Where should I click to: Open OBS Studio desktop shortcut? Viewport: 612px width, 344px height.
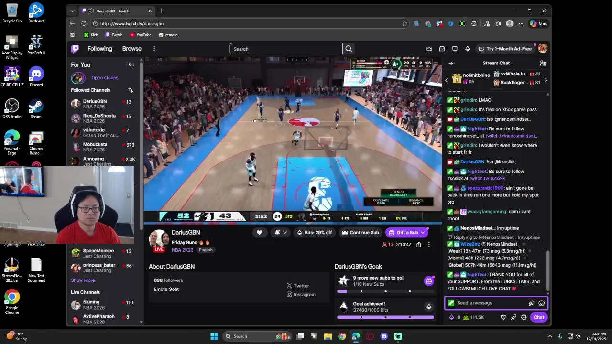pyautogui.click(x=12, y=108)
